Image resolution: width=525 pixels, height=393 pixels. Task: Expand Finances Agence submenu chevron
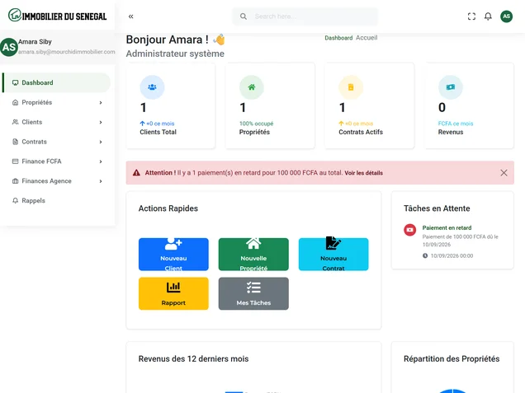tap(101, 181)
